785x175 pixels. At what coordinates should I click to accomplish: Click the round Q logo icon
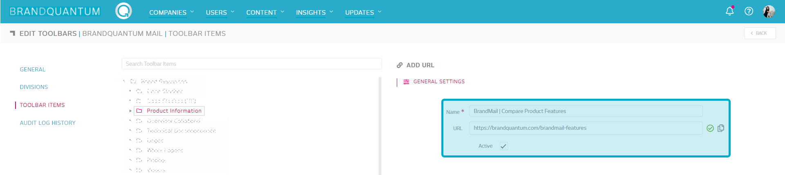pos(123,11)
